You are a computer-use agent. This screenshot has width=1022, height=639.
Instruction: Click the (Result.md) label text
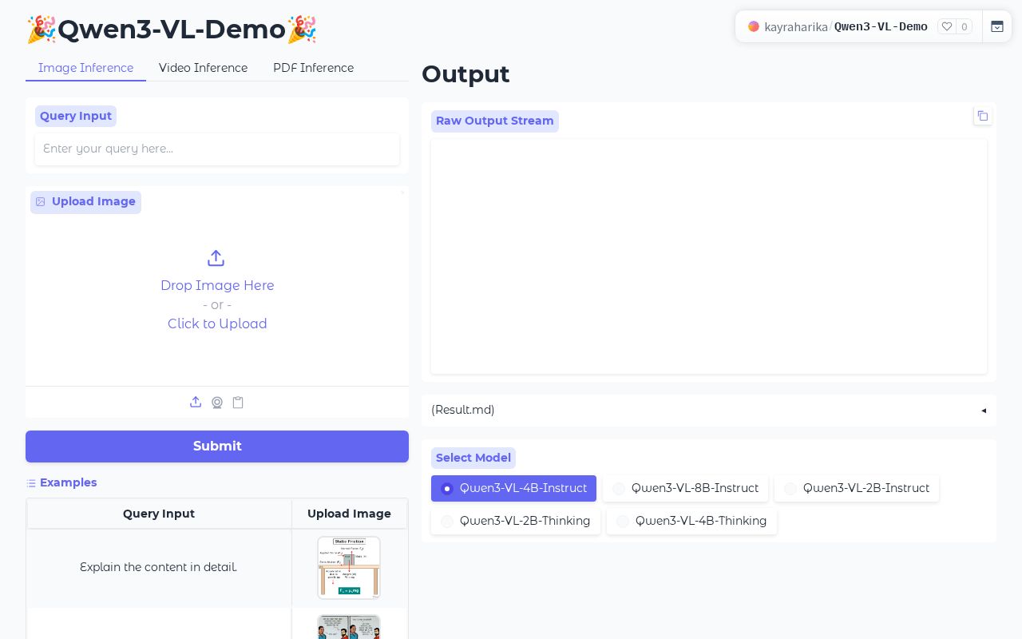click(x=463, y=410)
